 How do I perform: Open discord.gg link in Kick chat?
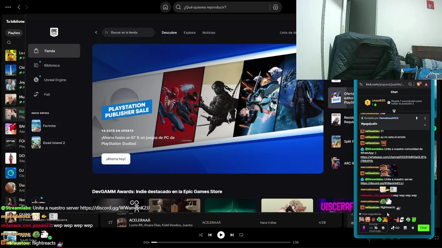click(x=382, y=183)
